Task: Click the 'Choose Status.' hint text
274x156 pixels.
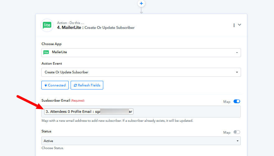Action: (x=53, y=148)
